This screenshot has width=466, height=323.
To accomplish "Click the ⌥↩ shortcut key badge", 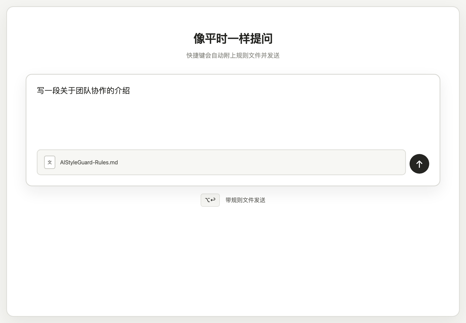I will (x=210, y=200).
